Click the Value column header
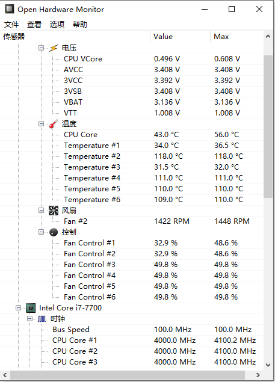 click(180, 37)
